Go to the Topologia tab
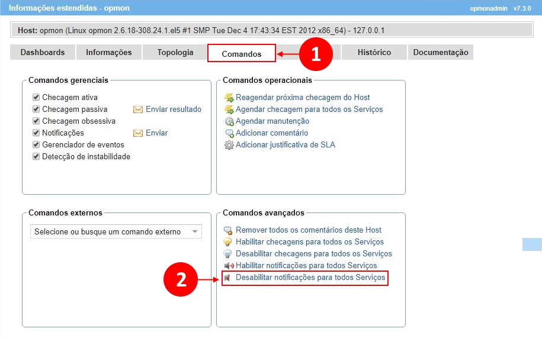Viewport: 542px width, 338px height. (175, 52)
